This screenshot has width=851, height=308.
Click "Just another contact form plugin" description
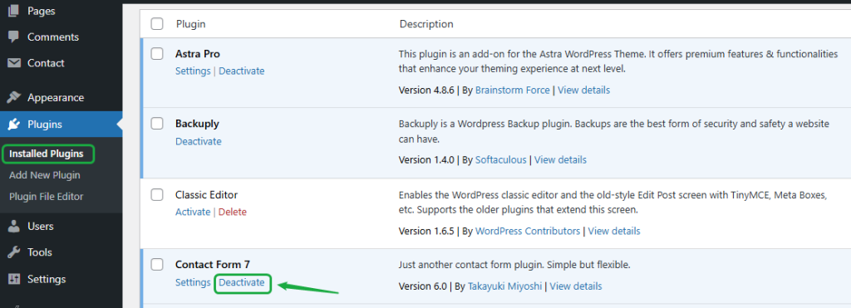514,265
